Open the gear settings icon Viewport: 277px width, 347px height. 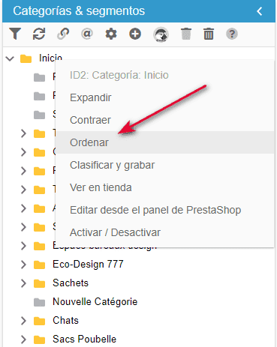[x=111, y=34]
